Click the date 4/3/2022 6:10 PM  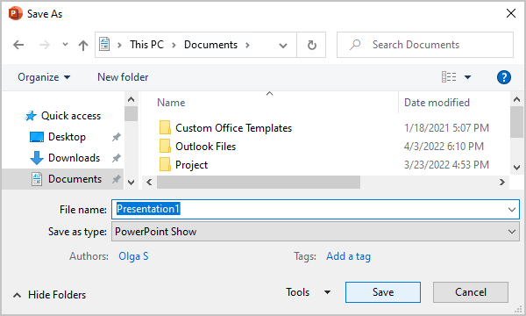[444, 147]
